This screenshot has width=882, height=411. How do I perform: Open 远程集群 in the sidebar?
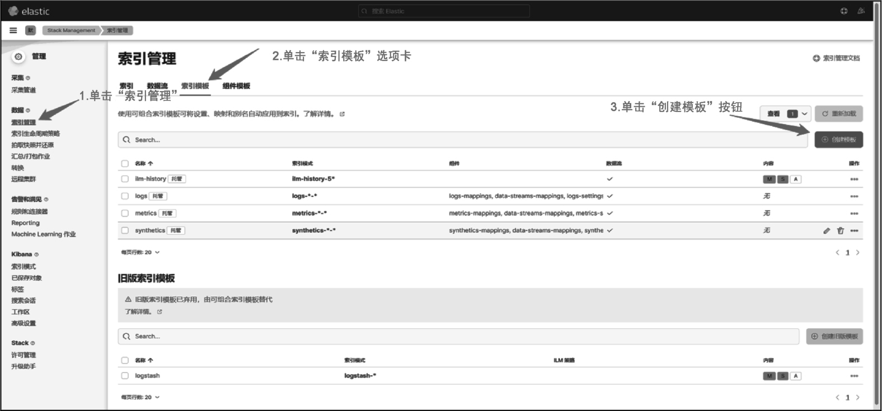pos(24,179)
